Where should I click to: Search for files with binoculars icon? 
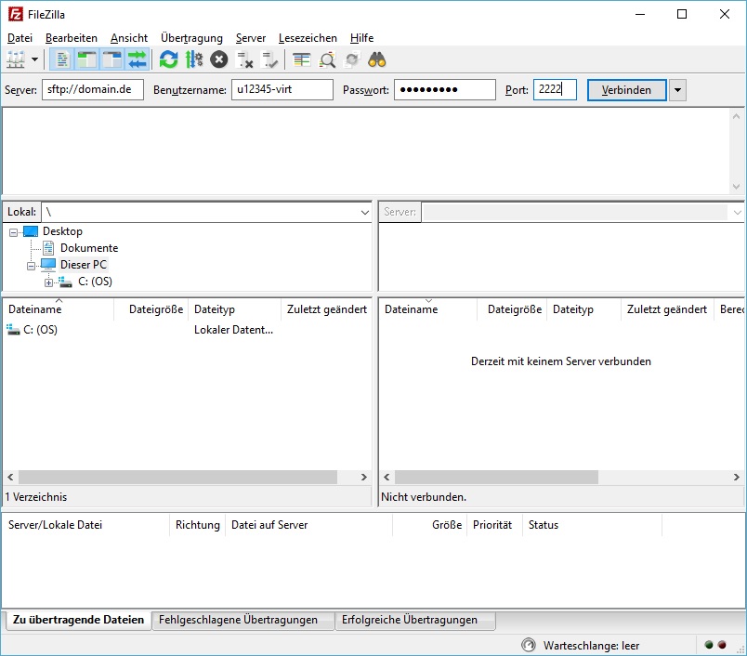click(377, 60)
